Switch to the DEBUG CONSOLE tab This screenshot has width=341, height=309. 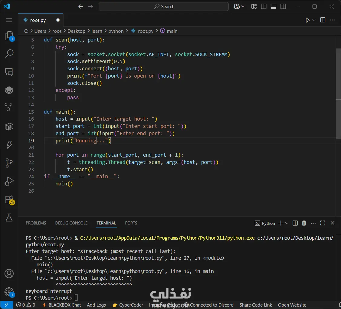pyautogui.click(x=71, y=223)
